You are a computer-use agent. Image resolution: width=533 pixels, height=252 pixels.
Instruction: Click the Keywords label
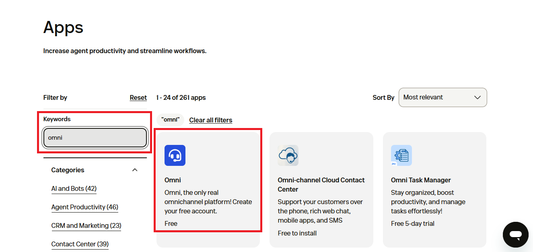(57, 119)
